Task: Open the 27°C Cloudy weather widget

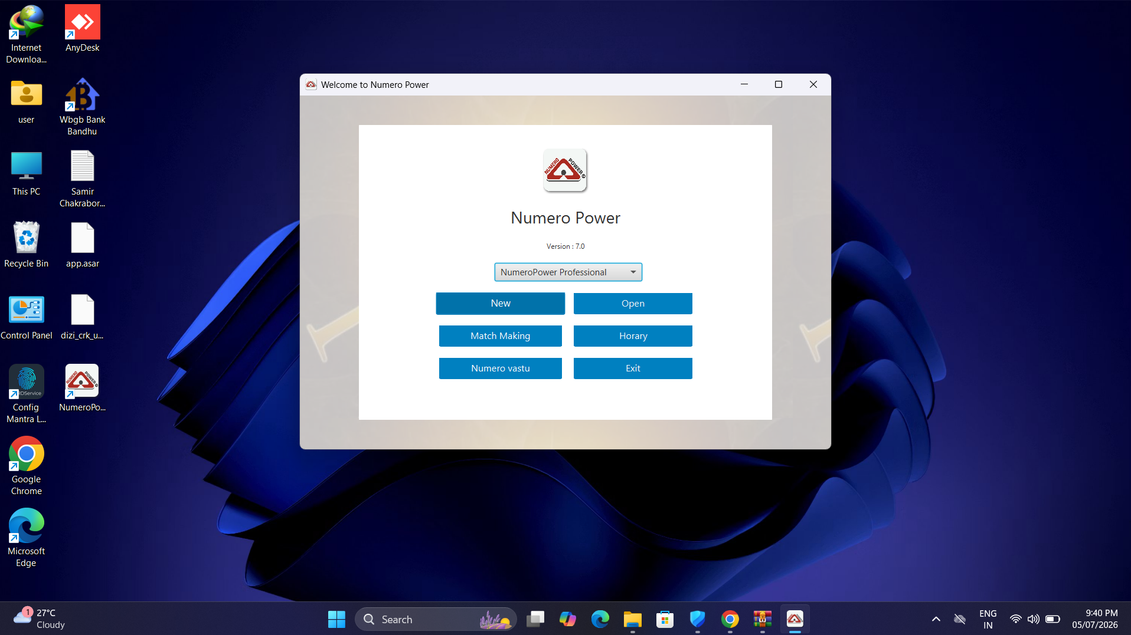Action: click(x=39, y=619)
